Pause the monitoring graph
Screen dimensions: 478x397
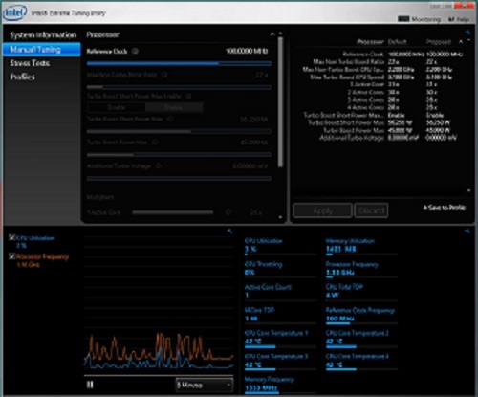coord(90,385)
